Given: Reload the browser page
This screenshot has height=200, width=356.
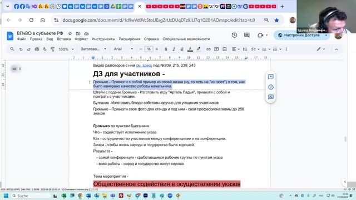Looking at the screenshot, I should (x=31, y=20).
